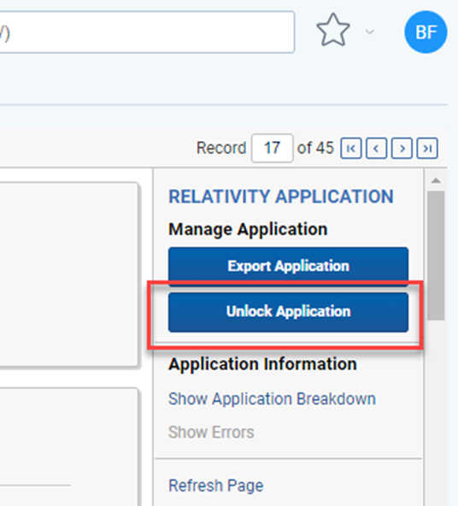
Task: Click the Manage Application section heading
Action: (248, 229)
